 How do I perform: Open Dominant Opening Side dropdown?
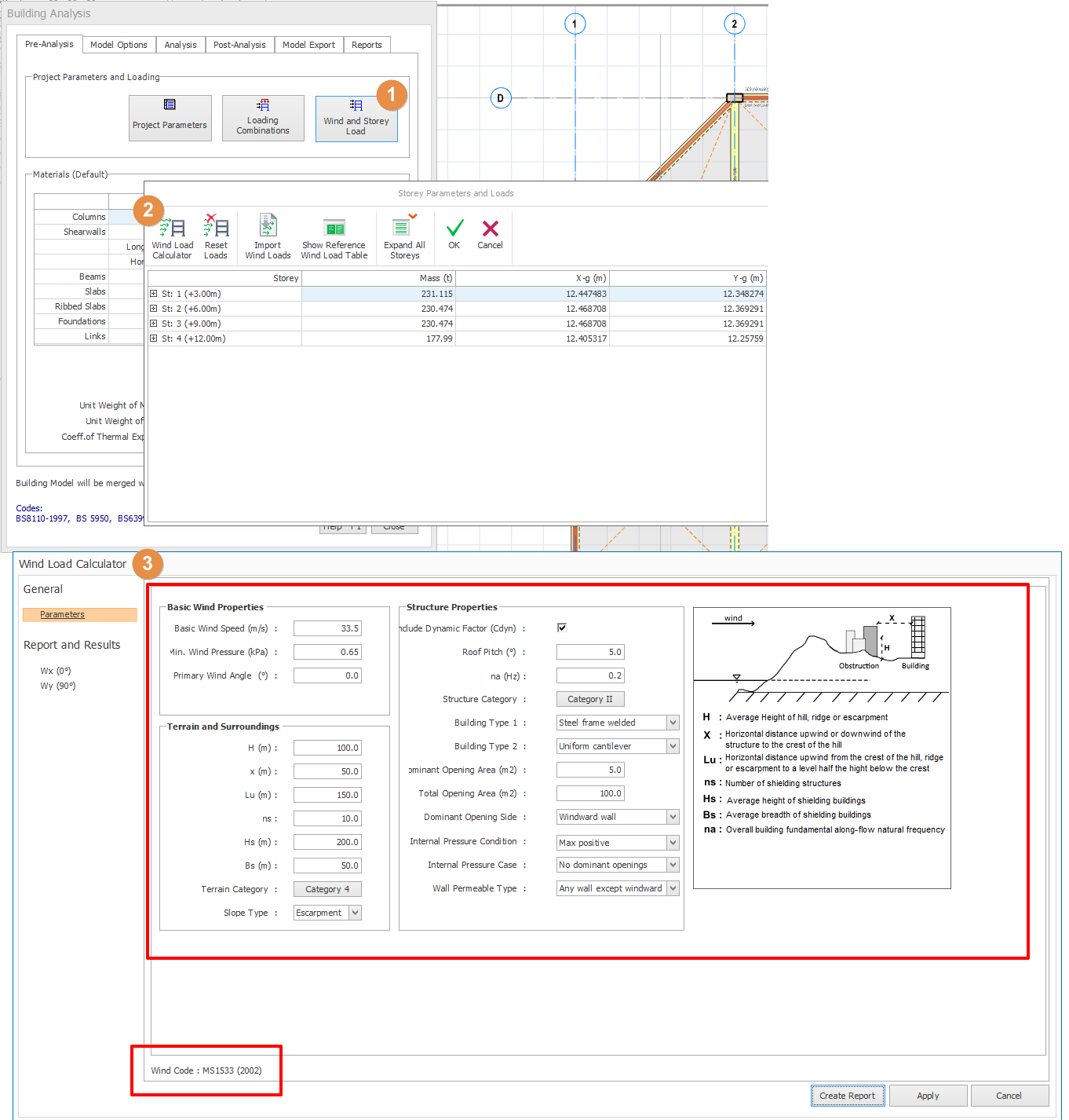(x=673, y=817)
